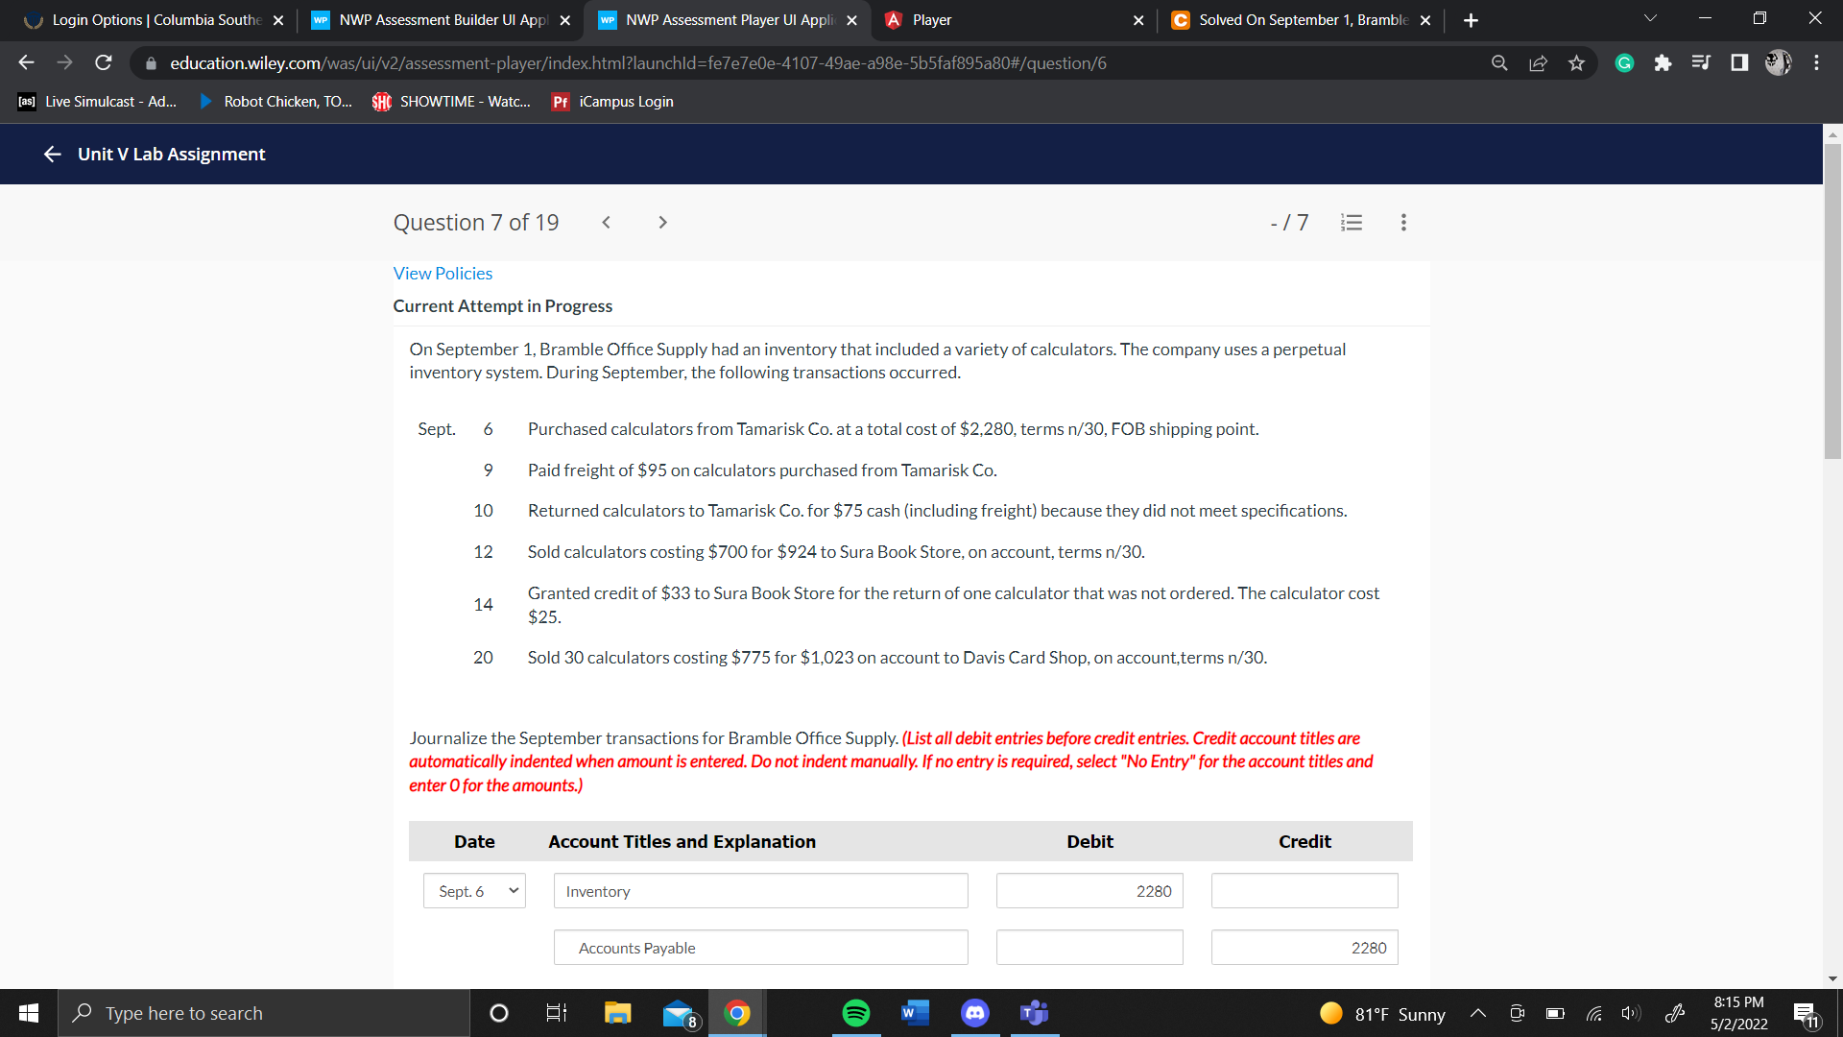This screenshot has height=1037, width=1843.
Task: Show hidden system tray icons
Action: pos(1478,1013)
